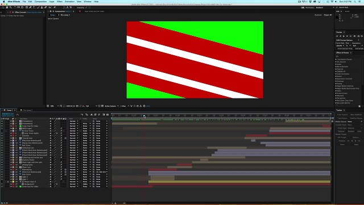
Task: Select the Rotation tool
Action: coord(15,7)
